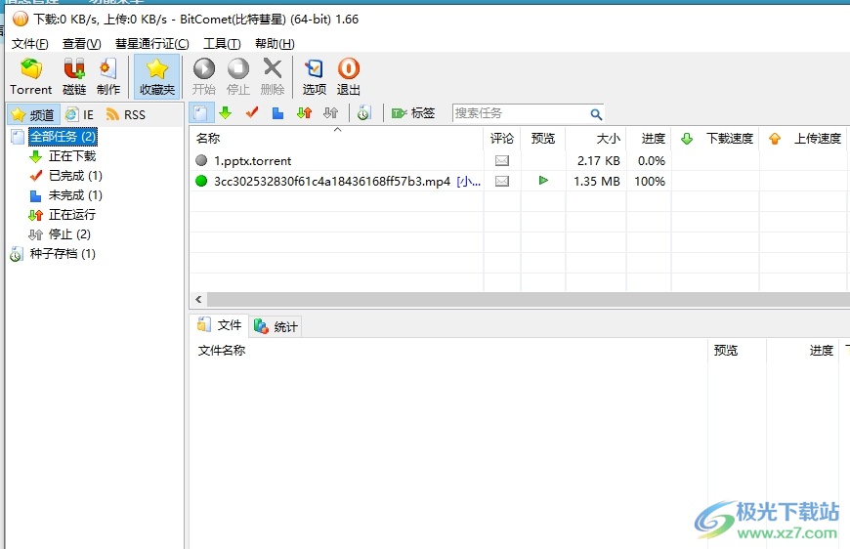Click the 0.0% progress cell

click(652, 161)
